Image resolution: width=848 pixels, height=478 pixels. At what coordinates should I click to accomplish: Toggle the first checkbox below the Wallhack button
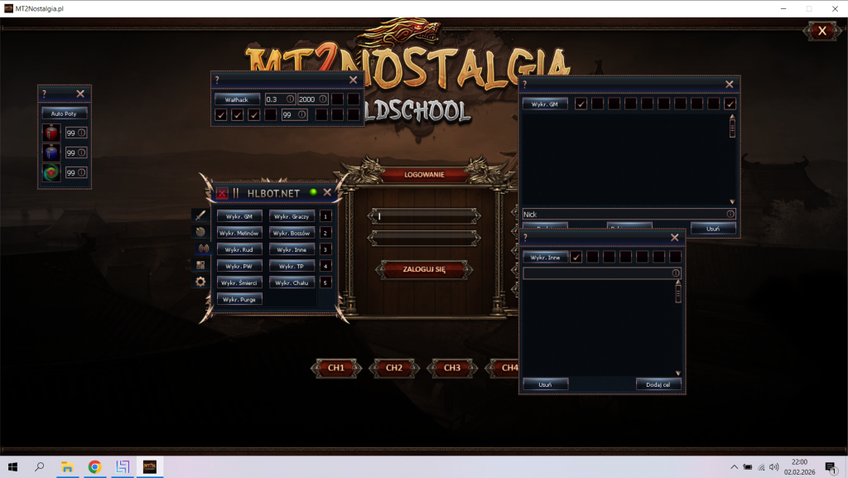[221, 115]
